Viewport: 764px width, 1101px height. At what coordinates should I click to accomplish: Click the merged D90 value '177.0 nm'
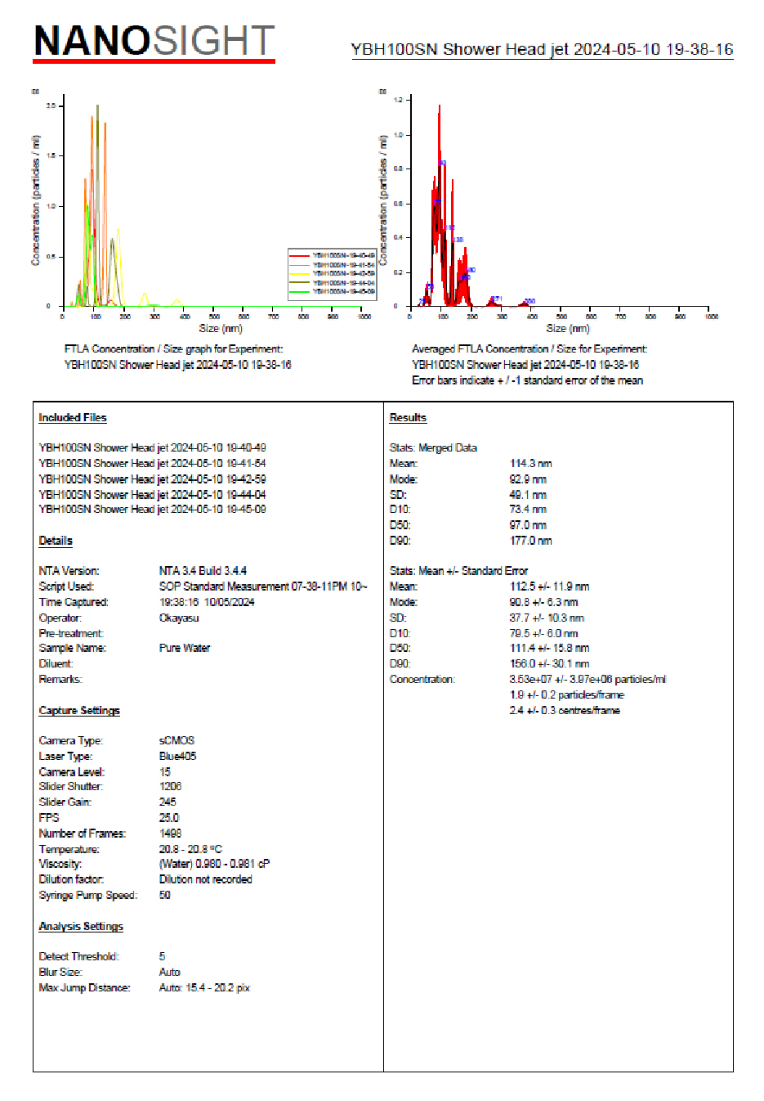click(530, 541)
